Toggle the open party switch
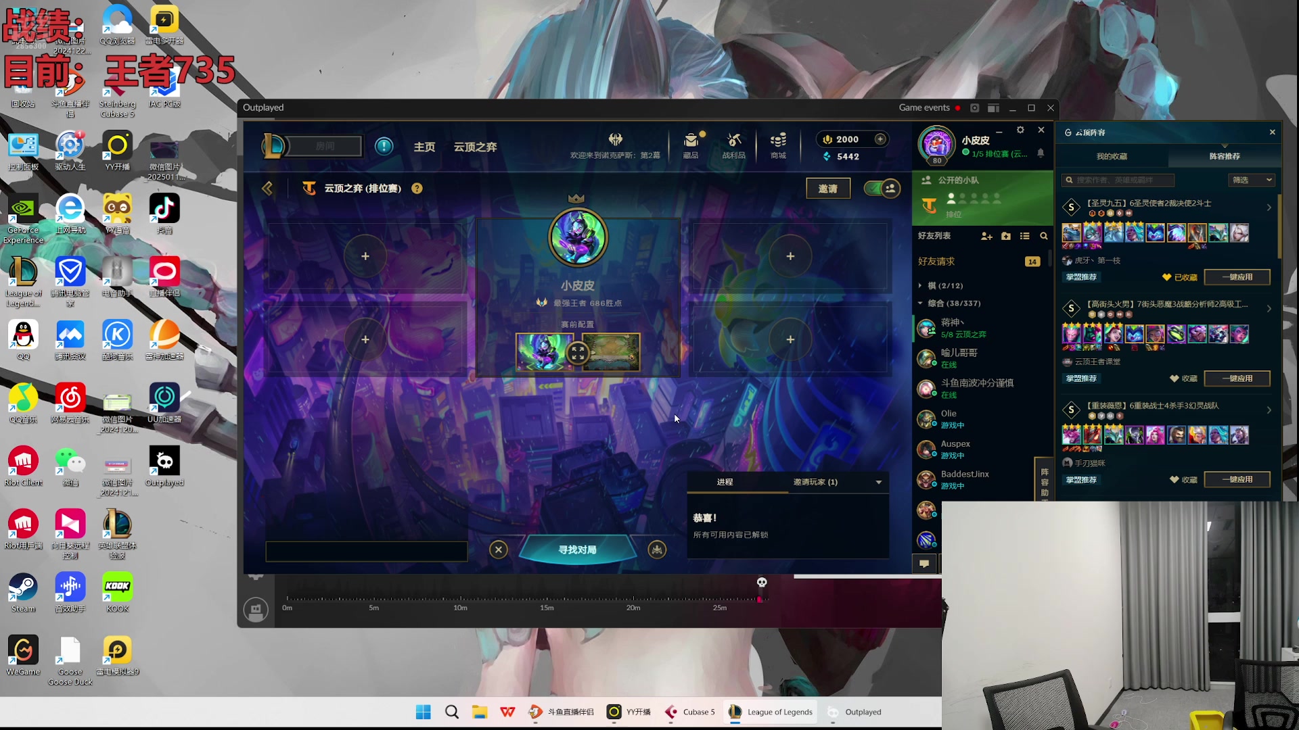 (882, 189)
